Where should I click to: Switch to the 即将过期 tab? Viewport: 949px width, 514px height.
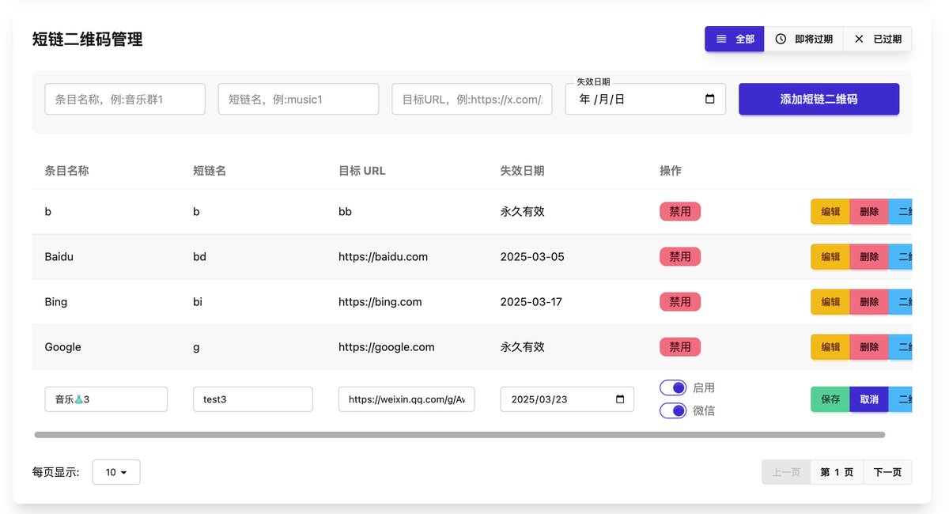[803, 38]
